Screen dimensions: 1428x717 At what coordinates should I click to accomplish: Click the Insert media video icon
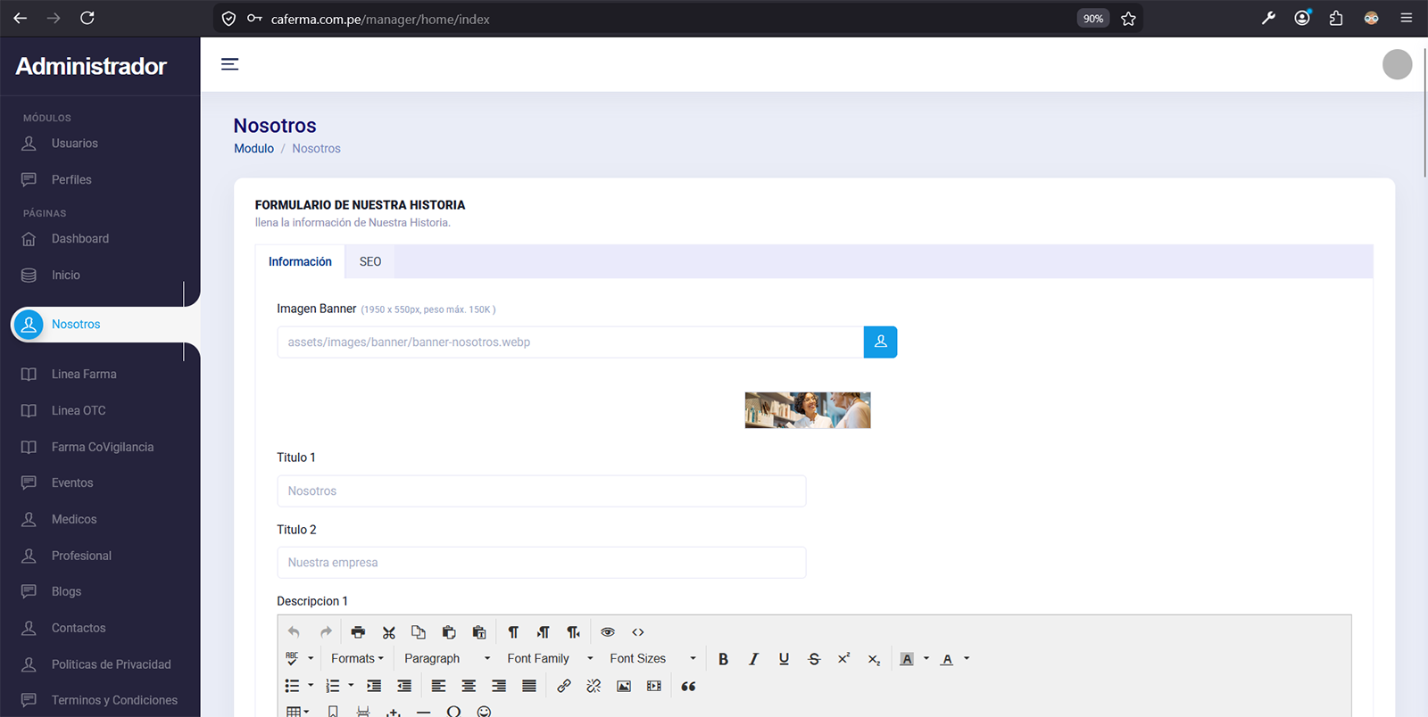coord(654,686)
